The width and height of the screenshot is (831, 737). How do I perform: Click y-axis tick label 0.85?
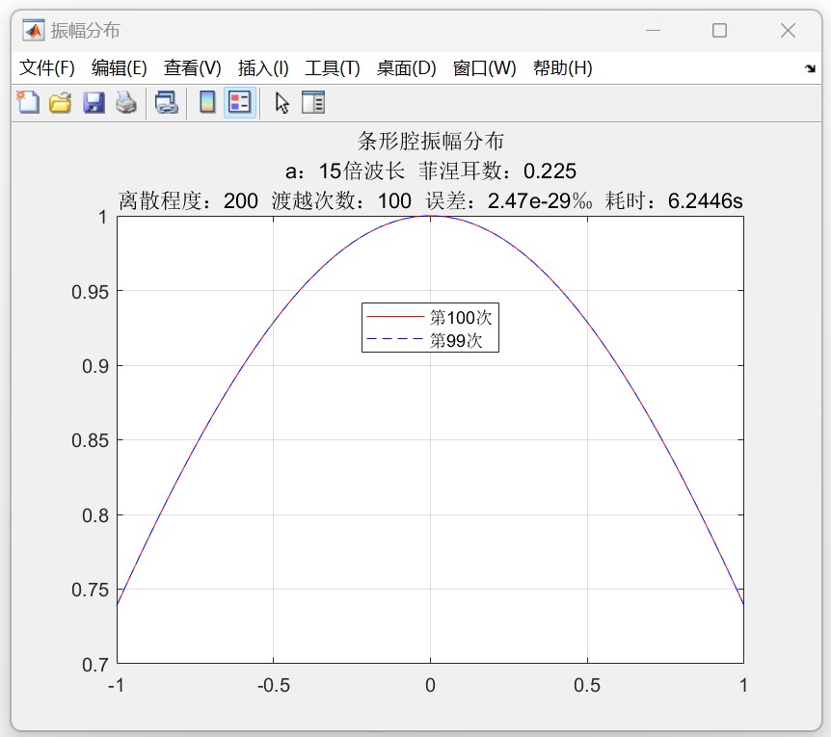[90, 440]
